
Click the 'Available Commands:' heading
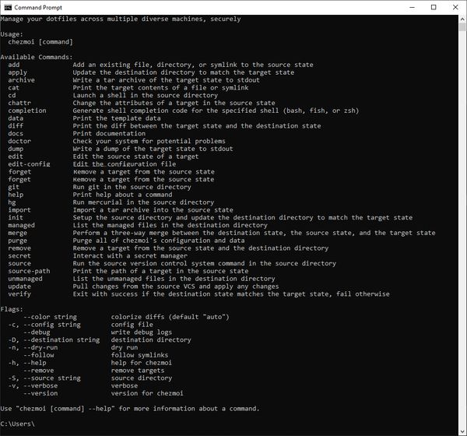tap(37, 57)
